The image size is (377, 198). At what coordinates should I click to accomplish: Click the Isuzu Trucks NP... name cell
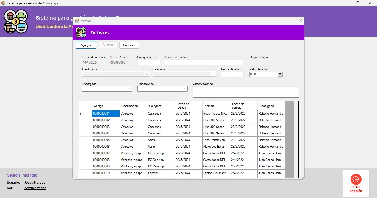point(216,114)
